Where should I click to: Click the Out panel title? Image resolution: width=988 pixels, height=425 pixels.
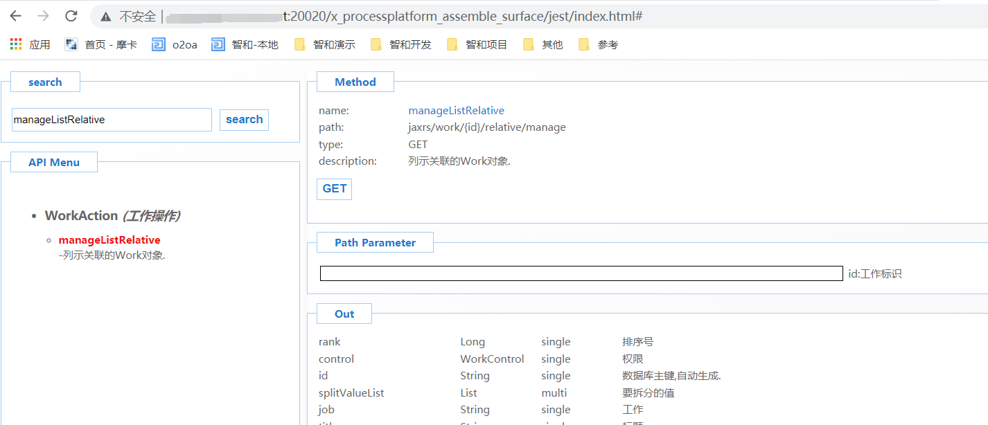344,314
